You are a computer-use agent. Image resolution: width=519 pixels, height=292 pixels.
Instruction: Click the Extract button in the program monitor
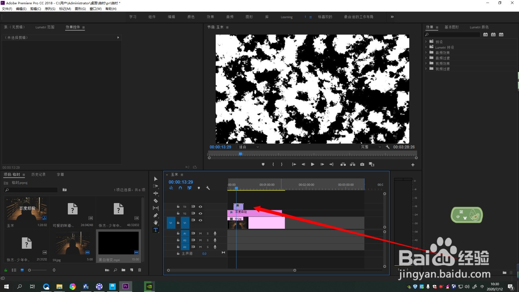353,164
